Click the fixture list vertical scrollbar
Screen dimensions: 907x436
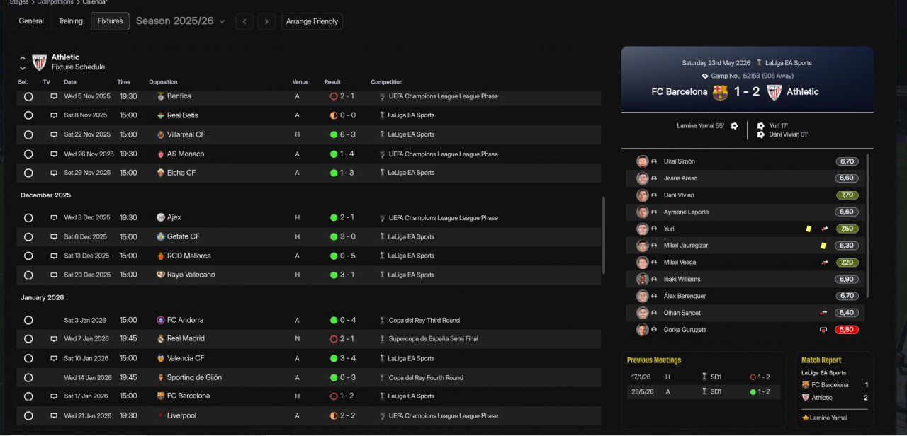click(604, 235)
